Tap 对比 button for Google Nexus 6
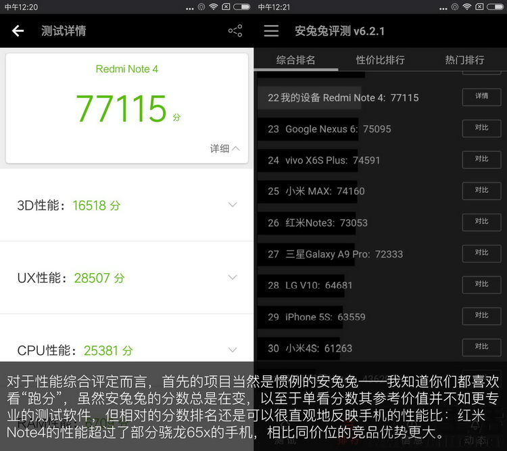The image size is (507, 451). (481, 128)
